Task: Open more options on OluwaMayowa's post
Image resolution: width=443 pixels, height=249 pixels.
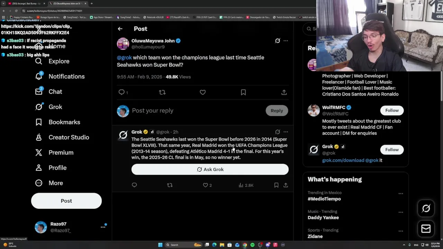Action: coord(286,41)
